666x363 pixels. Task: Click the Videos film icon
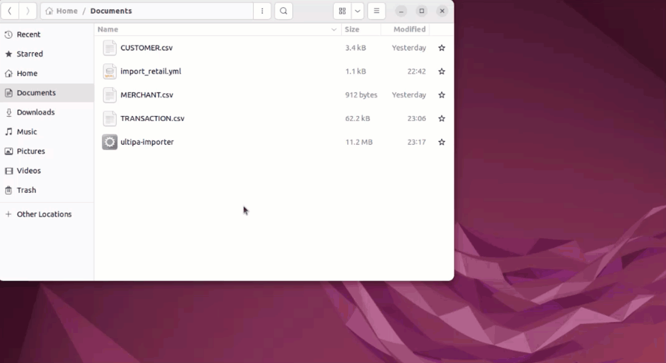(8, 171)
